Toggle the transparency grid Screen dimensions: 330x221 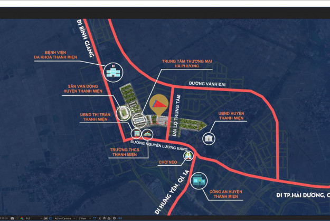point(51,218)
